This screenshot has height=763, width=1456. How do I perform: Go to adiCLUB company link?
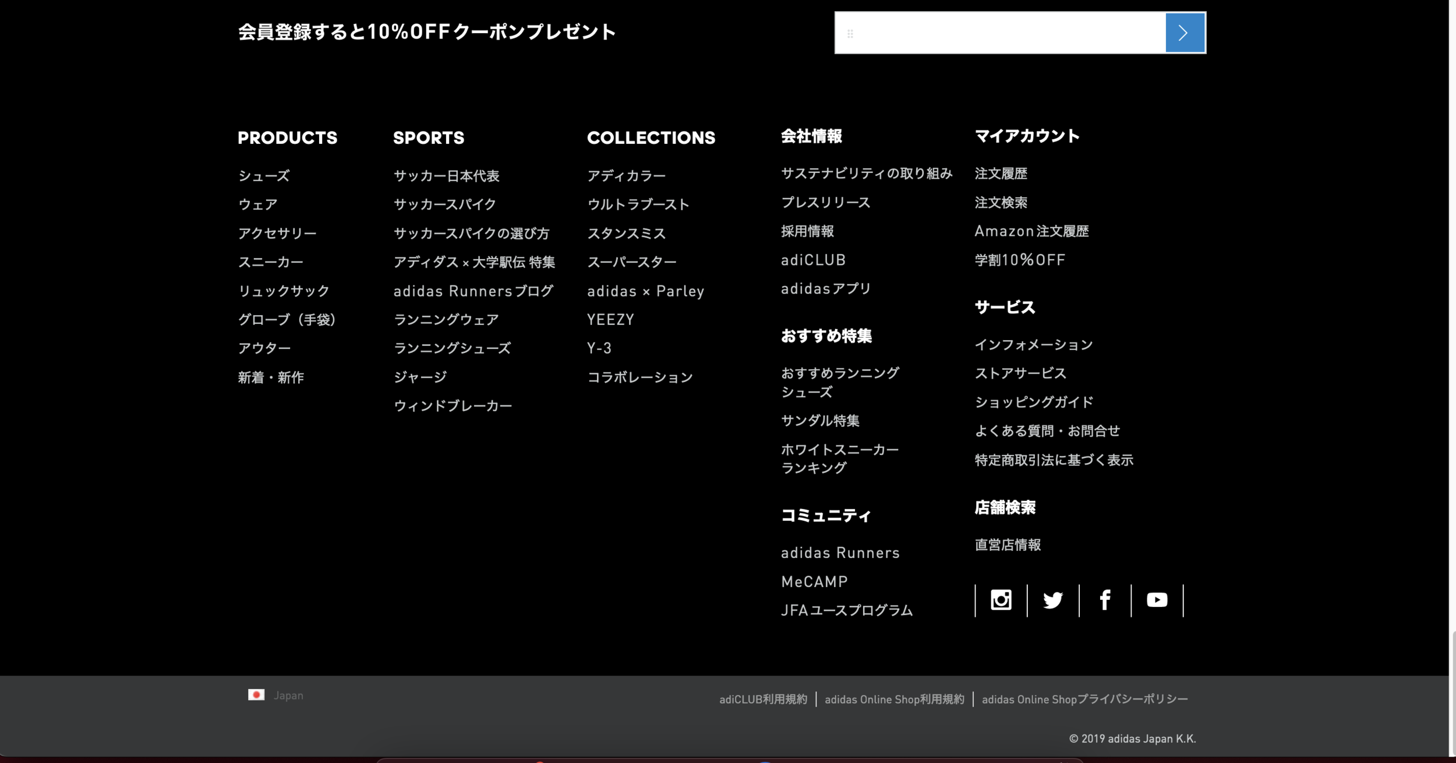click(813, 260)
